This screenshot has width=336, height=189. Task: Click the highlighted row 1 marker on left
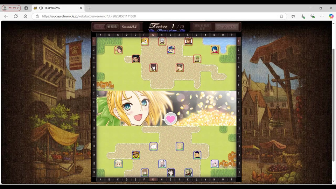94,41
